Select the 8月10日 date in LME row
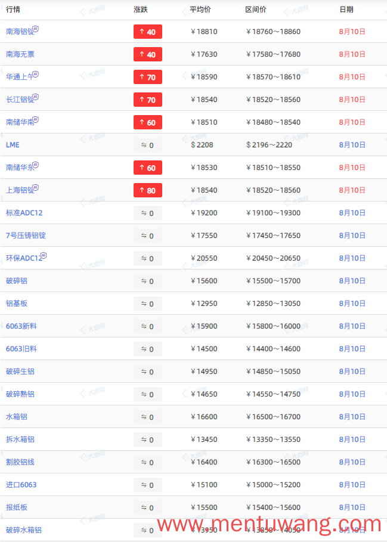387x542 pixels. tap(352, 145)
